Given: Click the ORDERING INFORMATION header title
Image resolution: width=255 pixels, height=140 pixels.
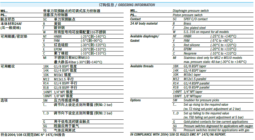Looking at the screenshot, I should (x=136, y=5).
